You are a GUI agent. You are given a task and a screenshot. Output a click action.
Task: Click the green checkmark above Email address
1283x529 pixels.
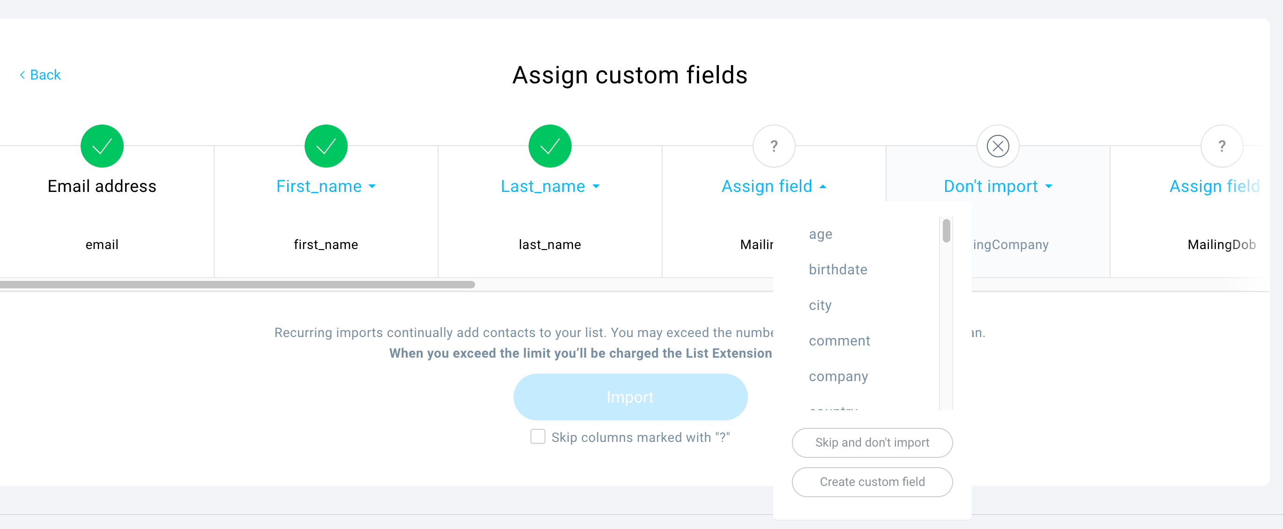tap(102, 146)
